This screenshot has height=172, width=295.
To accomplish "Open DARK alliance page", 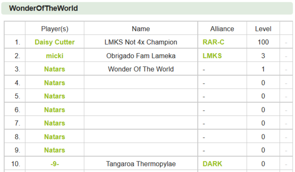I will (212, 164).
